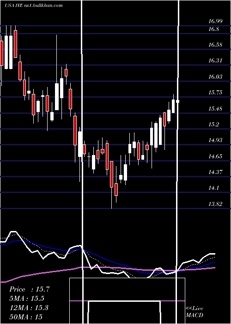The width and height of the screenshot is (231, 324).
Task: Click the USA HE ns1.bullkhan.com title
Action: coord(33,6)
